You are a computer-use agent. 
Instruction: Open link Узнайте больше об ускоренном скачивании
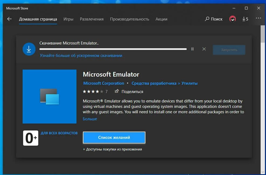(81, 56)
